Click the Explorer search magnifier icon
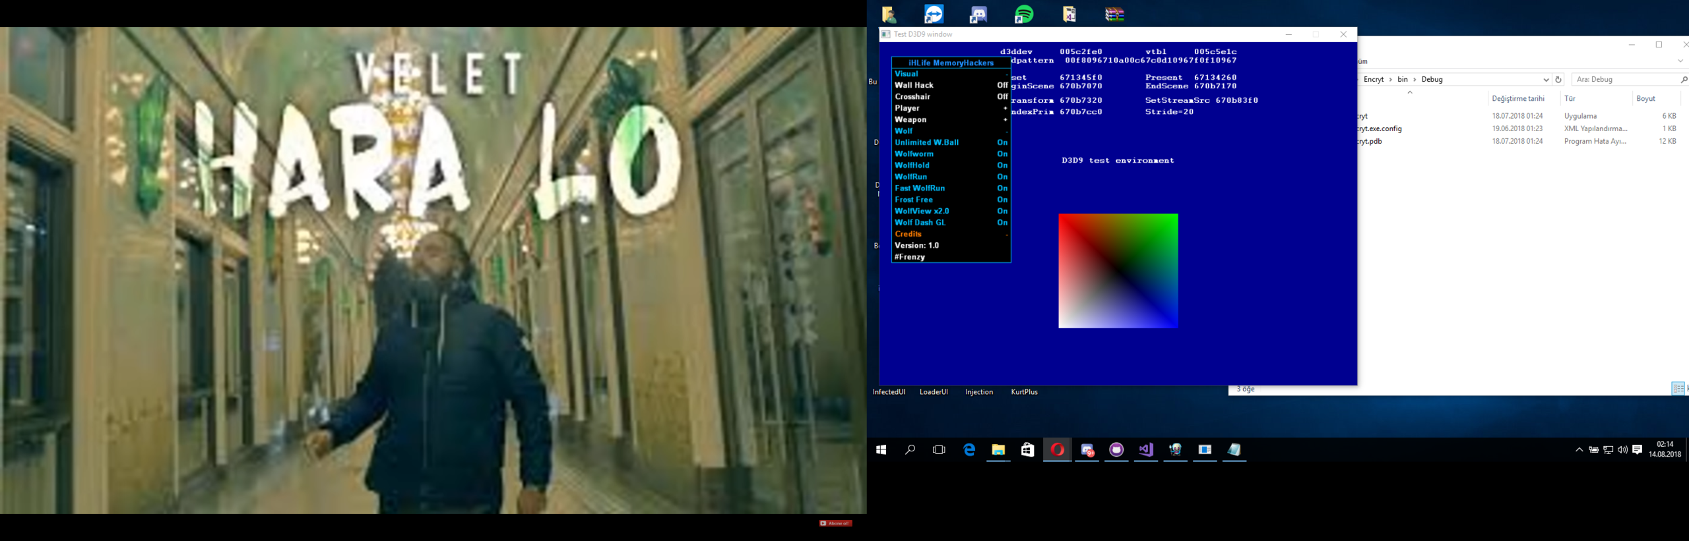The width and height of the screenshot is (1689, 541). point(1684,79)
